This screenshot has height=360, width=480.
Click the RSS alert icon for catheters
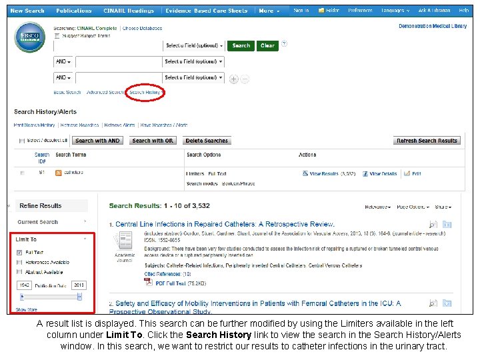(x=58, y=173)
